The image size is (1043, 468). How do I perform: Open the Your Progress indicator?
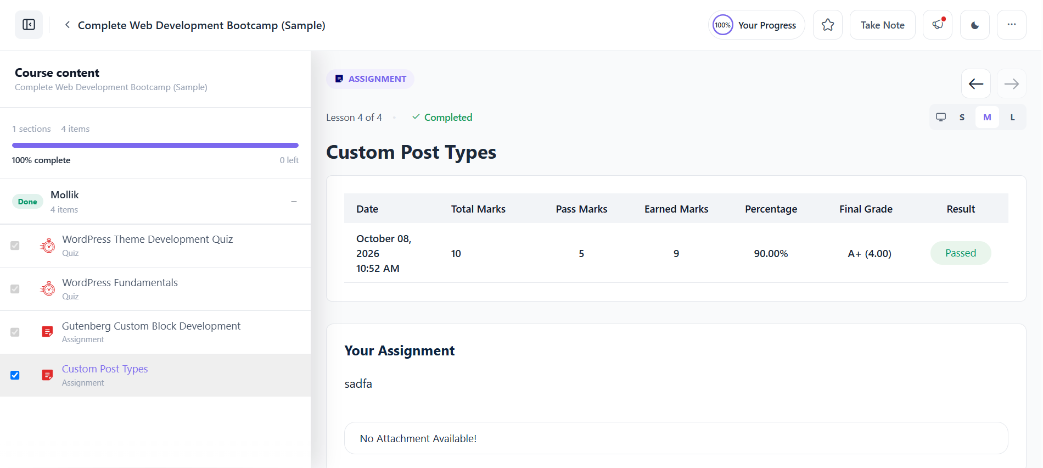(x=756, y=25)
